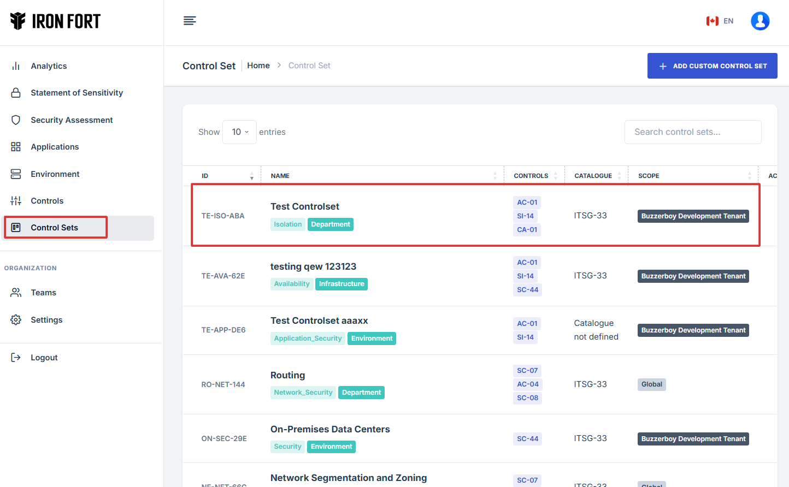
Task: Open the Control Sets menu item
Action: [55, 228]
